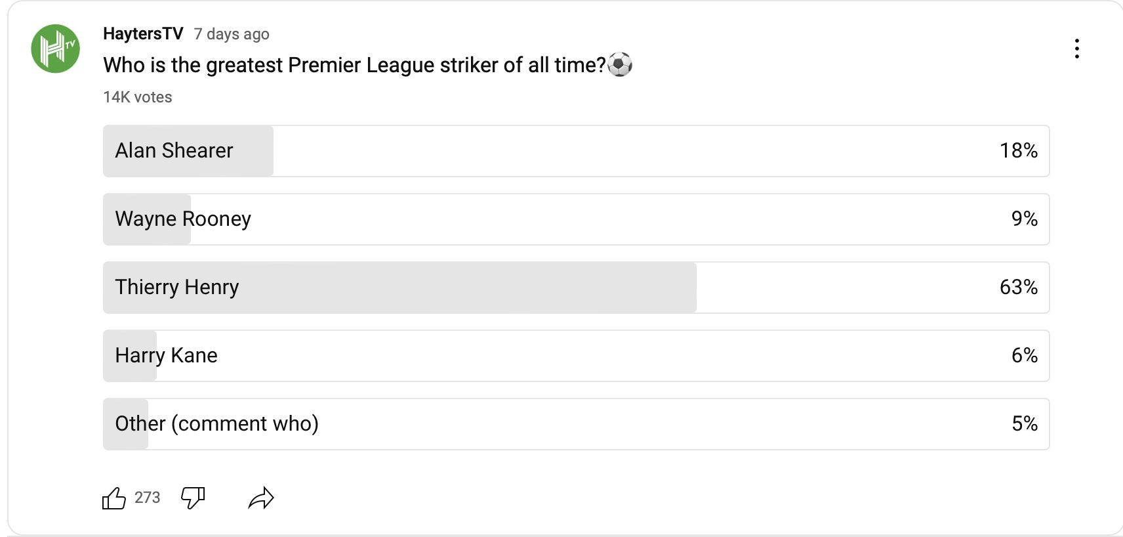Like the poll with thumbs-up icon
Viewport: 1123px width, 537px height.
[114, 498]
